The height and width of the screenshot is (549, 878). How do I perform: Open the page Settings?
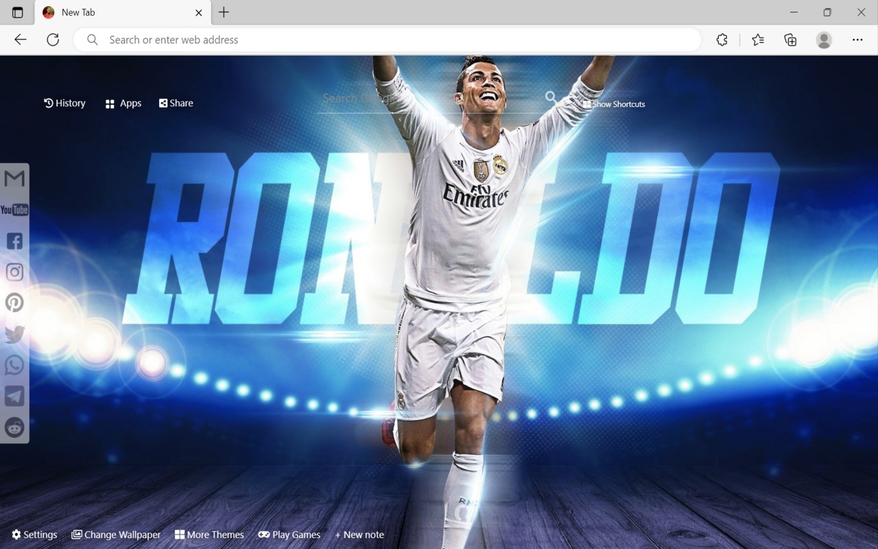tap(34, 535)
